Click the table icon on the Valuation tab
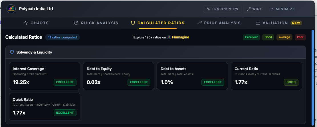The image size is (317, 127). [258, 23]
